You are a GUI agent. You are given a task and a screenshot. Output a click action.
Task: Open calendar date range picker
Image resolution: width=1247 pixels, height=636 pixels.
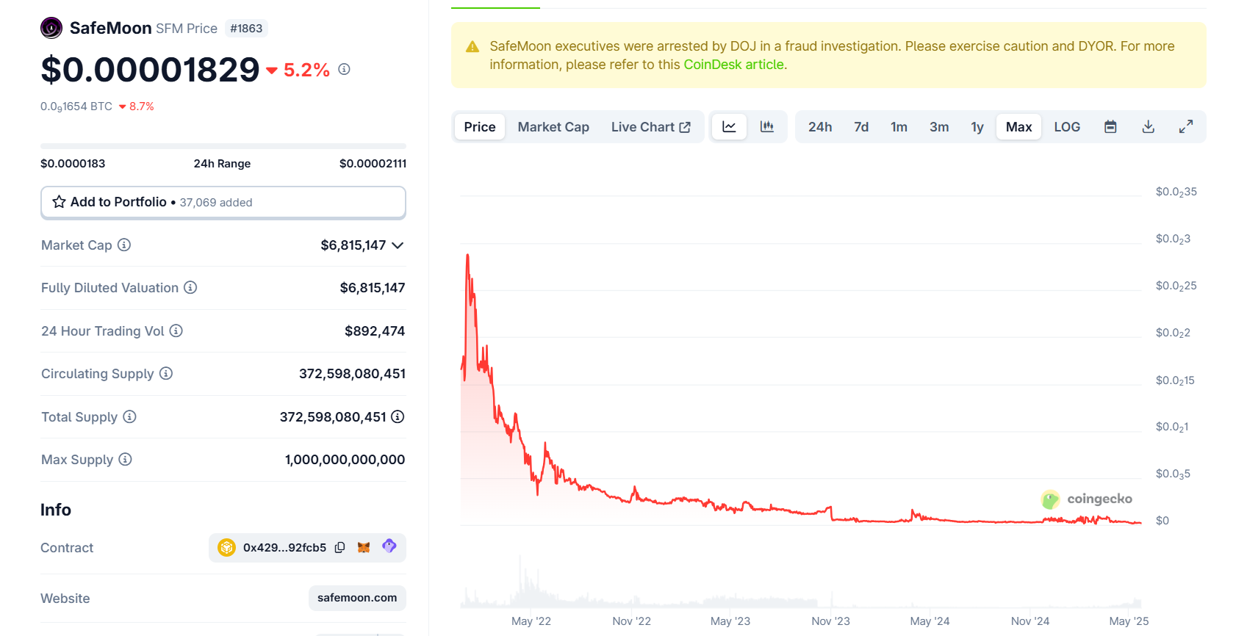[x=1110, y=126]
